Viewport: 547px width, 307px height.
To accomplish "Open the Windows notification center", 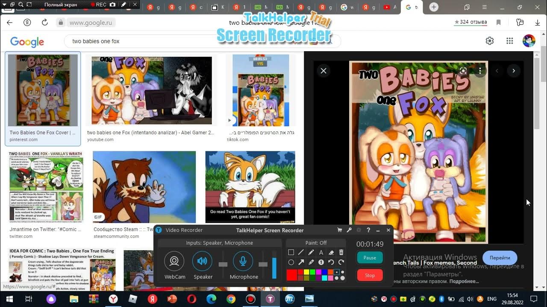I will tap(534, 299).
